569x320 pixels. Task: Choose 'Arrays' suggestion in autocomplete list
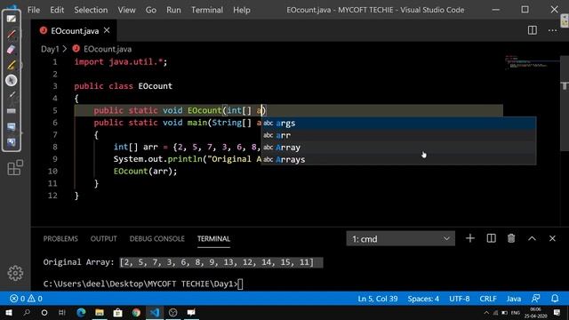[398, 160]
